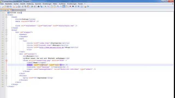Cut selection with the scissors icon

[23, 7]
